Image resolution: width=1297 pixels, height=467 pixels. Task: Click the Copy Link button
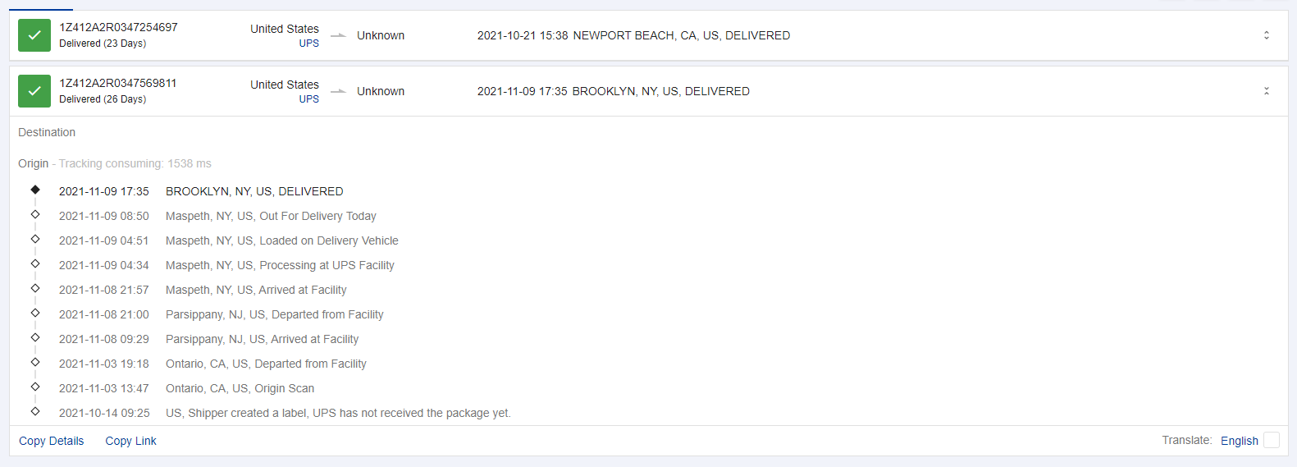(x=130, y=441)
